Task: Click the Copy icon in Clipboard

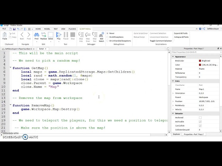Action: 10,37
